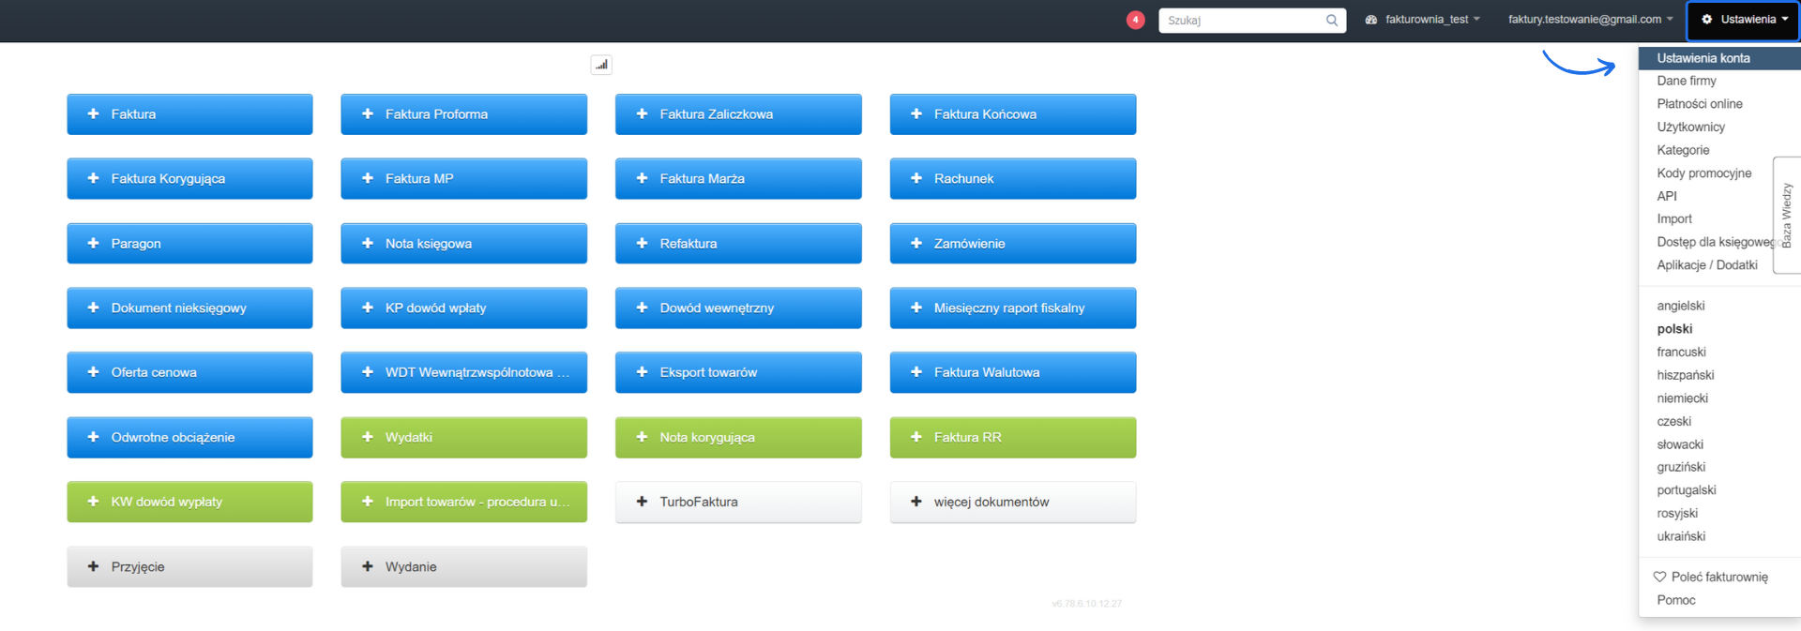Go to Użytkownicy in the menu
This screenshot has width=1801, height=631.
click(1690, 127)
